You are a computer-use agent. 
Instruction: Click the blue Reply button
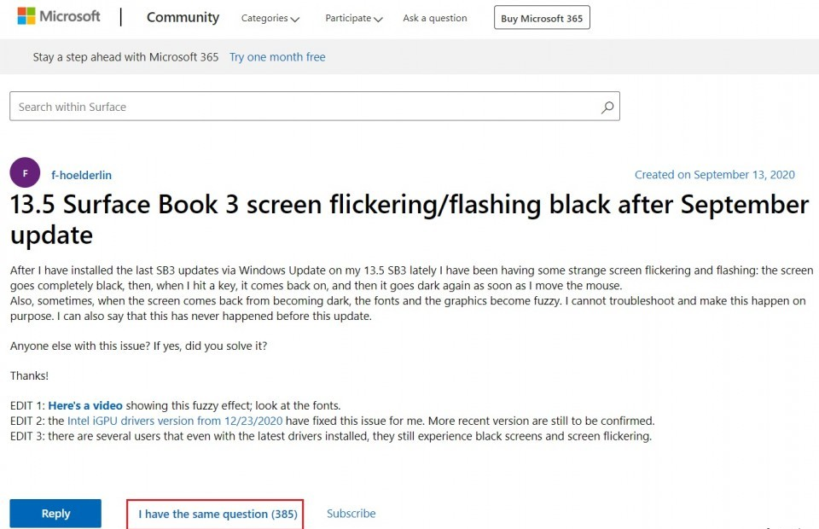click(55, 514)
